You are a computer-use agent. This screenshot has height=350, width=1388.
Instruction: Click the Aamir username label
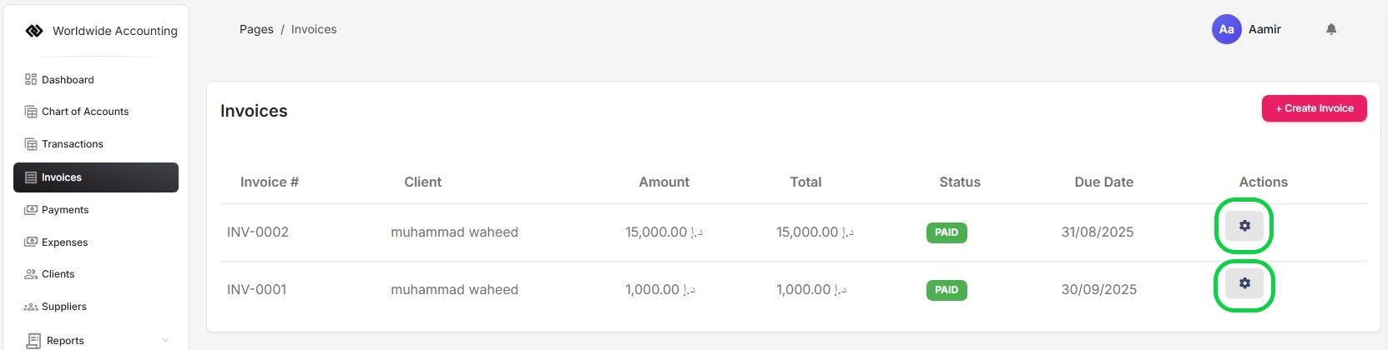coord(1264,29)
